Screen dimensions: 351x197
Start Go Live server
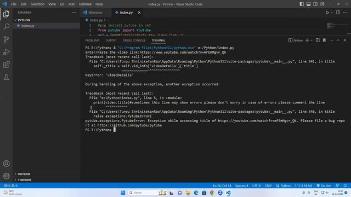(x=324, y=186)
